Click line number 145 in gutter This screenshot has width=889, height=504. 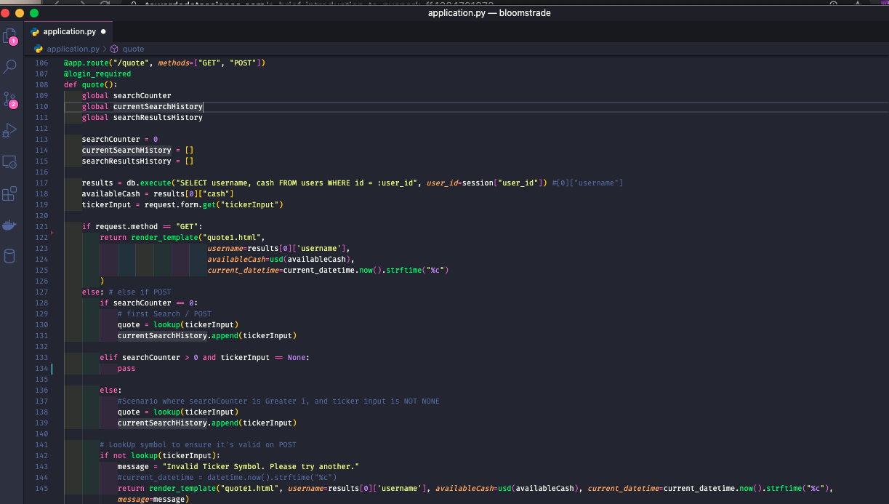coord(41,489)
